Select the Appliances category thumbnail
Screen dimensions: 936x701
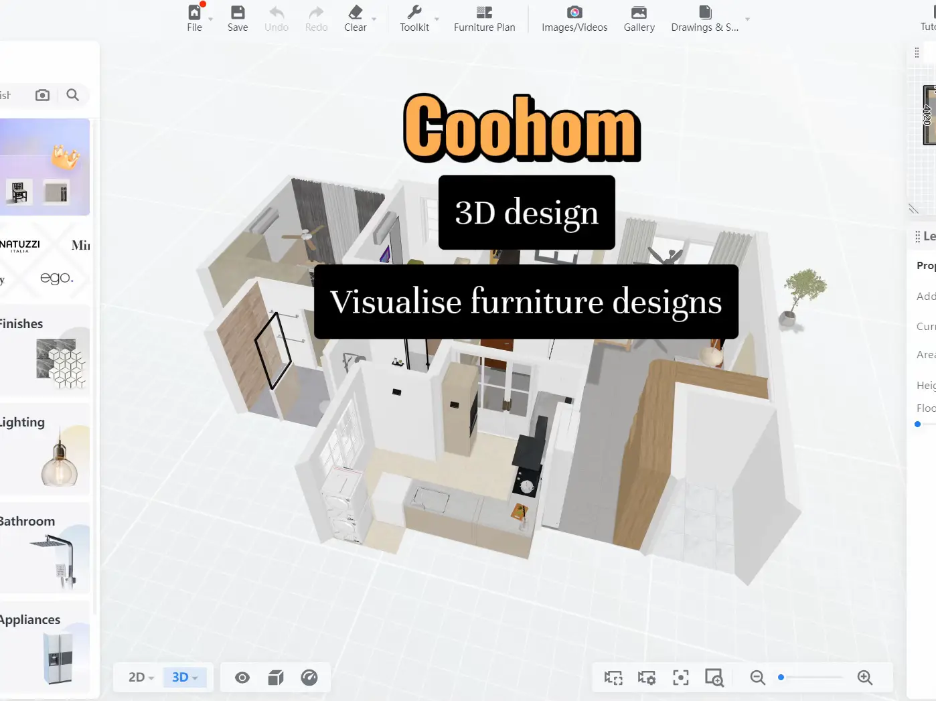[x=58, y=657]
